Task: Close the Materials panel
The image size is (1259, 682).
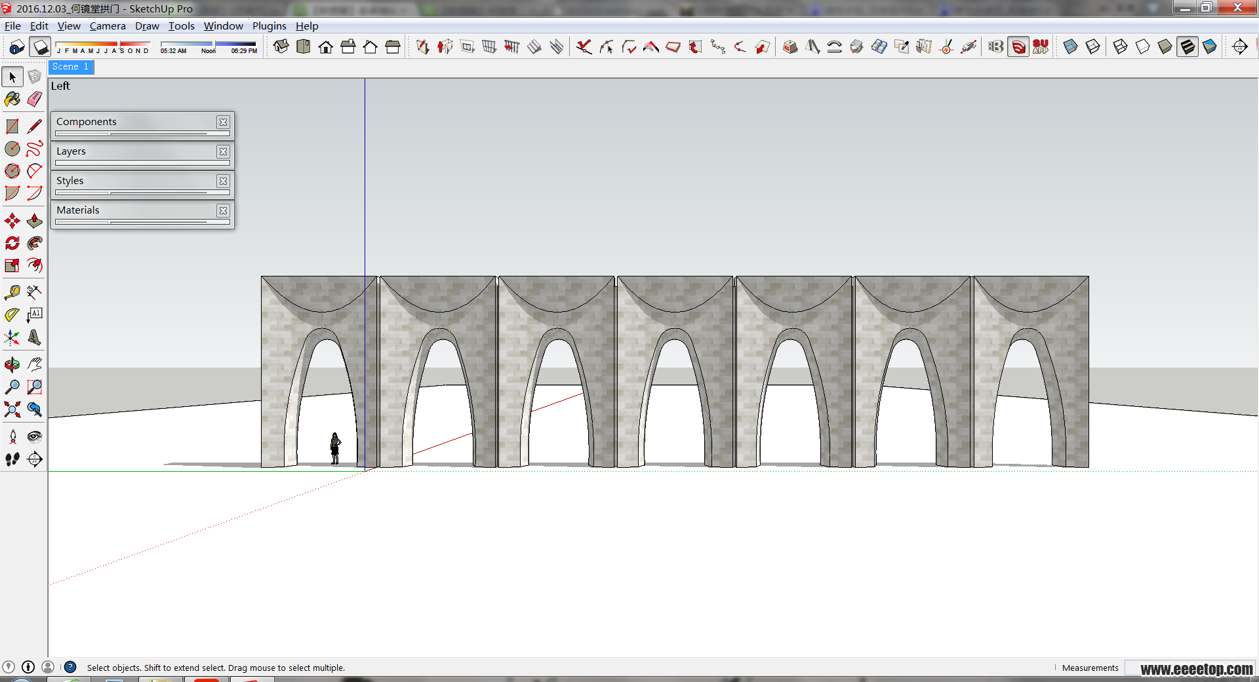Action: coord(224,210)
